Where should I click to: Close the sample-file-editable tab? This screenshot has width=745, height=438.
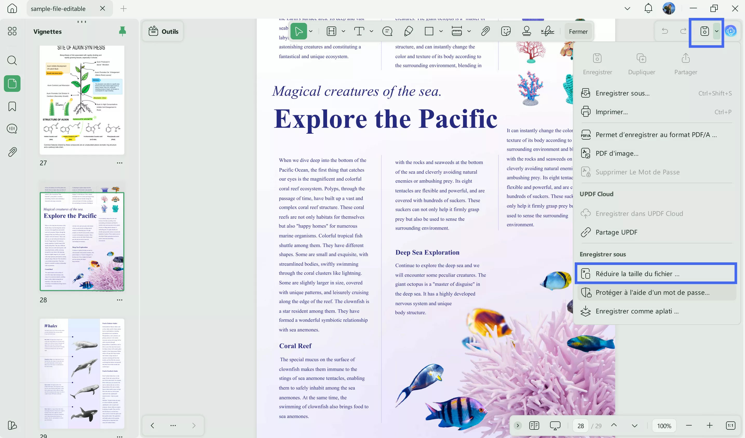click(102, 8)
